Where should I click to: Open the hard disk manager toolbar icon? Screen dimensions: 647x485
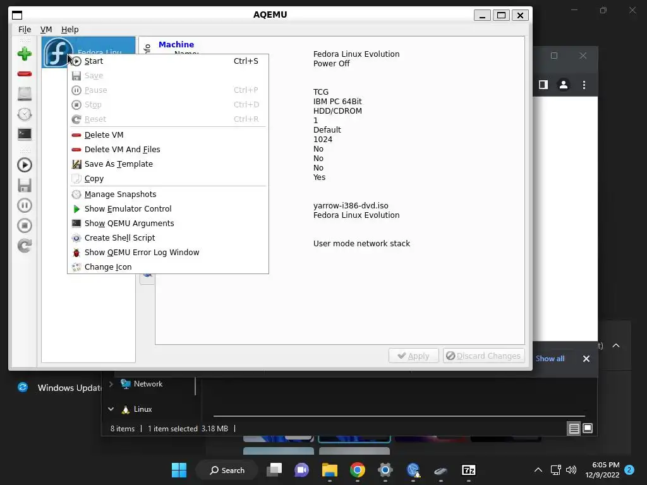tap(25, 93)
